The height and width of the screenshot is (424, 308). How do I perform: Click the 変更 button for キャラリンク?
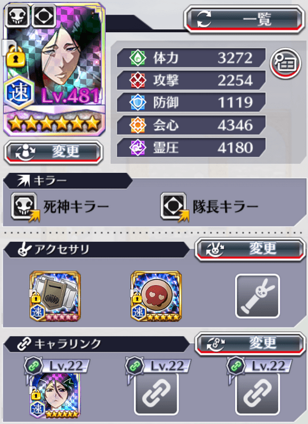point(250,343)
